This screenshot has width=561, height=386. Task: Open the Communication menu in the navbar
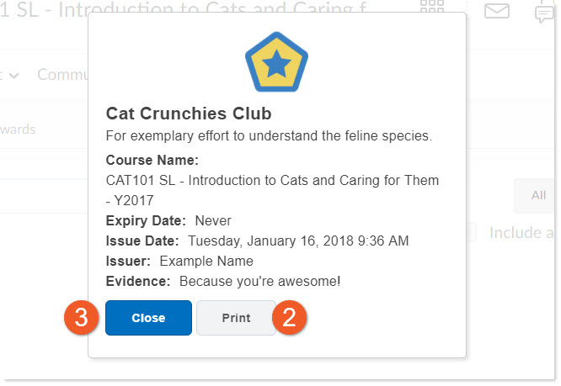click(x=61, y=75)
